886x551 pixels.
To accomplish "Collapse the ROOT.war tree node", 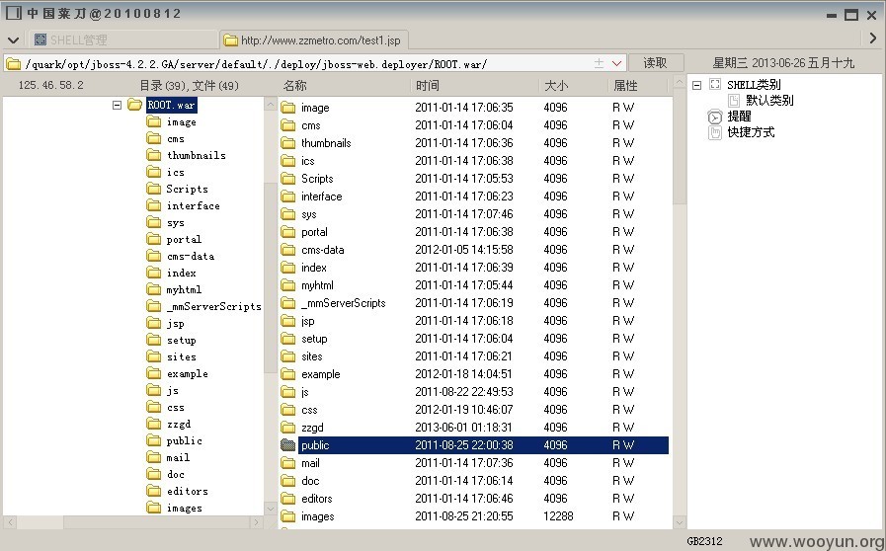I will 117,105.
